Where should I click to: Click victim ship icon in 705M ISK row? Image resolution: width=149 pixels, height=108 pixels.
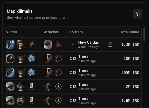[x=10, y=73]
